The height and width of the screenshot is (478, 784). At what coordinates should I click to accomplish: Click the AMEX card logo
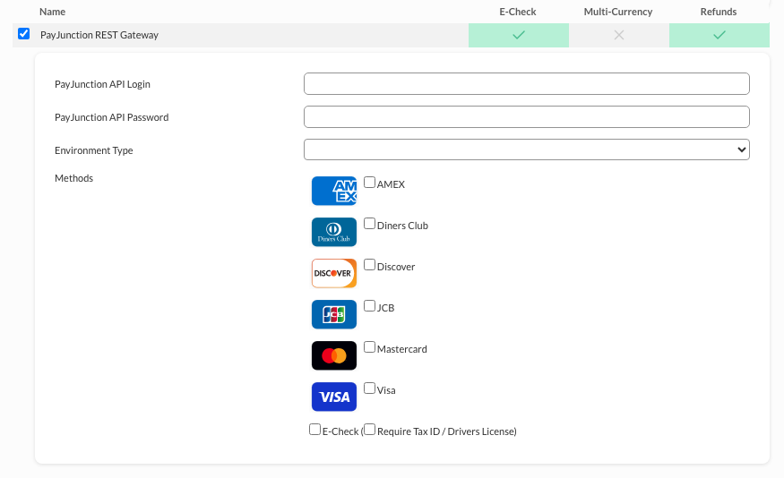pos(334,191)
